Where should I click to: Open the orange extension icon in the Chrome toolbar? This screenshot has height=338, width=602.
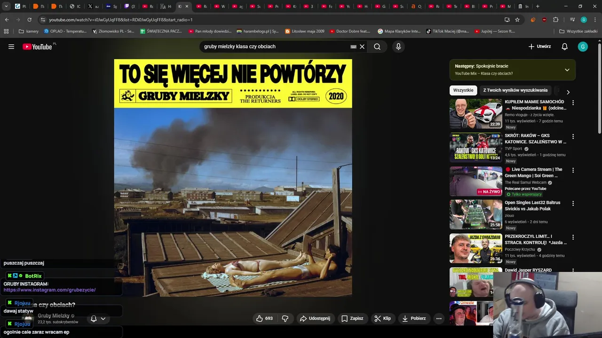point(533,20)
